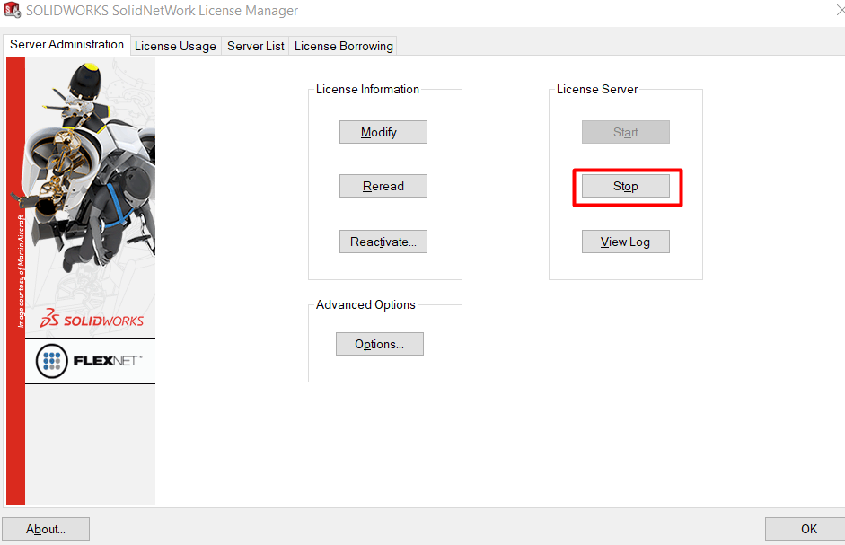Click the FlexNet logo in the side panel

click(90, 361)
